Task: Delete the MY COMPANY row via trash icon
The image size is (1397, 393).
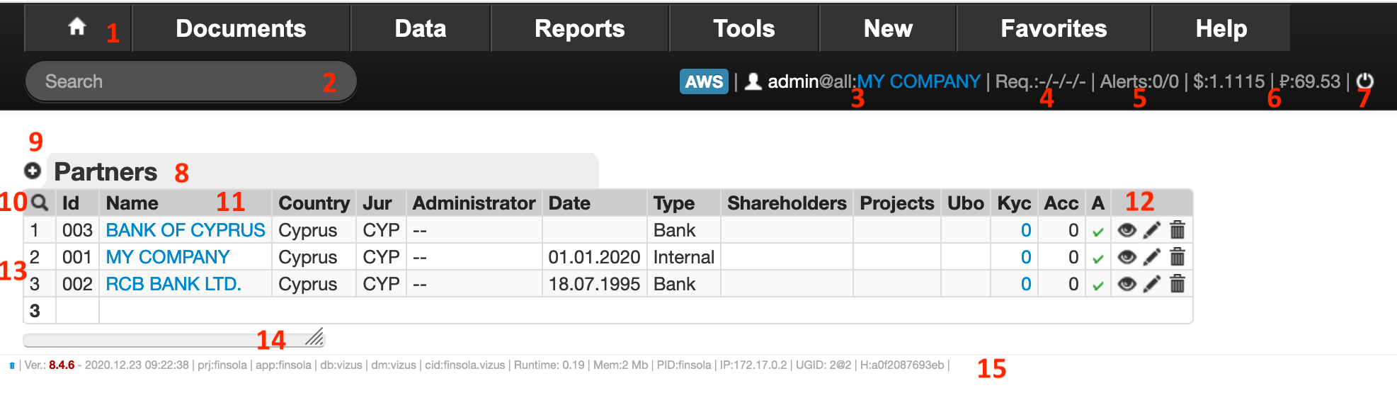Action: (1178, 257)
